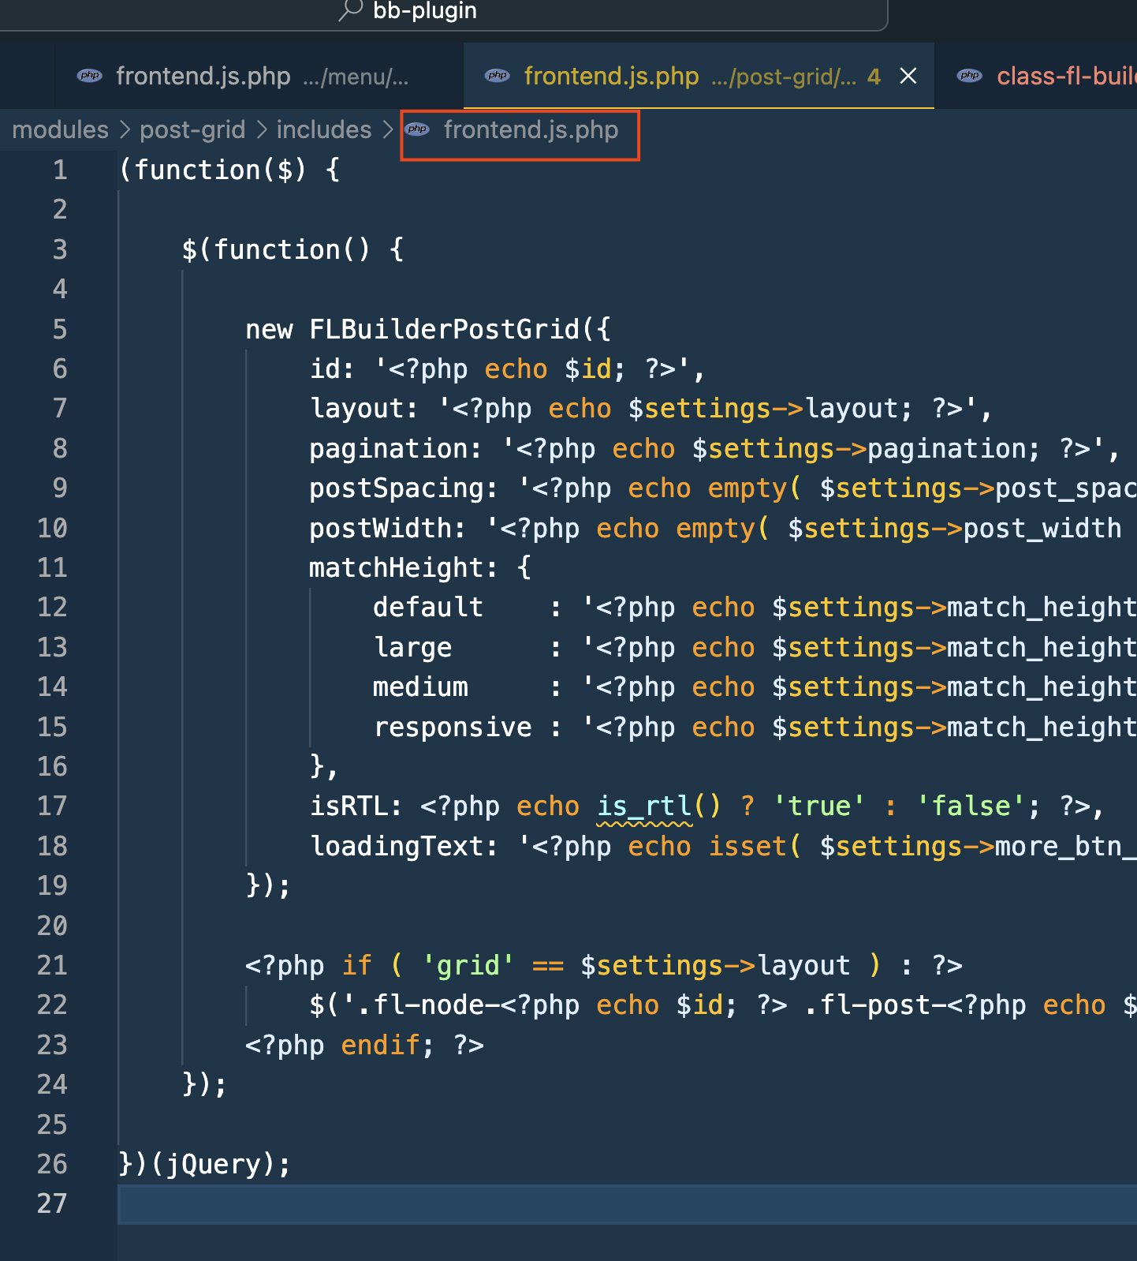The image size is (1137, 1261).
Task: Open frontend.js.php breadcrumb symbol list
Action: tap(531, 129)
